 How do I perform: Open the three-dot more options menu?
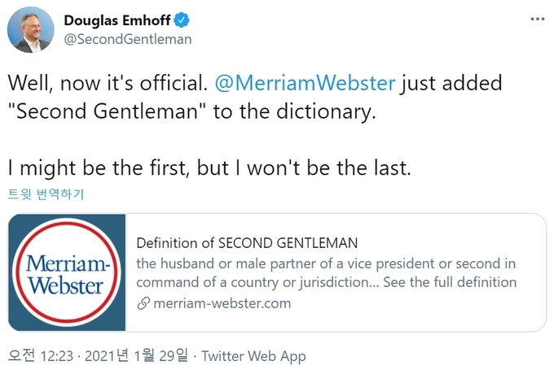[538, 19]
